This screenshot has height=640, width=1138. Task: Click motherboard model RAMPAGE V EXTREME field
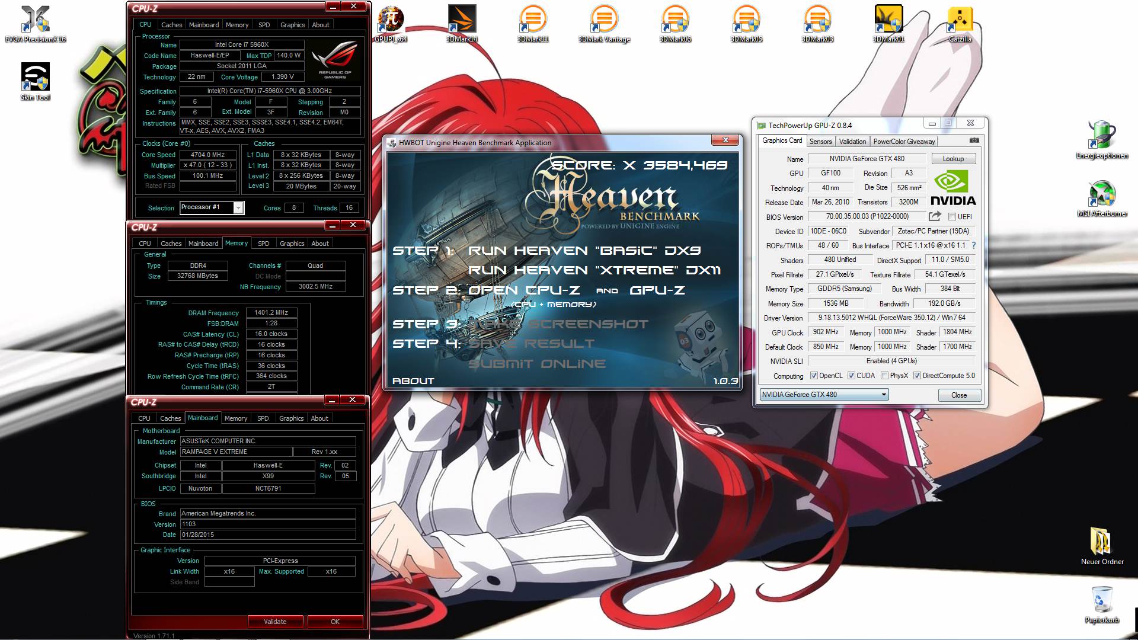pyautogui.click(x=235, y=452)
